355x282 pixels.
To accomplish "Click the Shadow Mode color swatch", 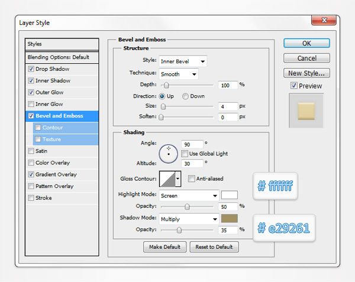I will tap(229, 219).
